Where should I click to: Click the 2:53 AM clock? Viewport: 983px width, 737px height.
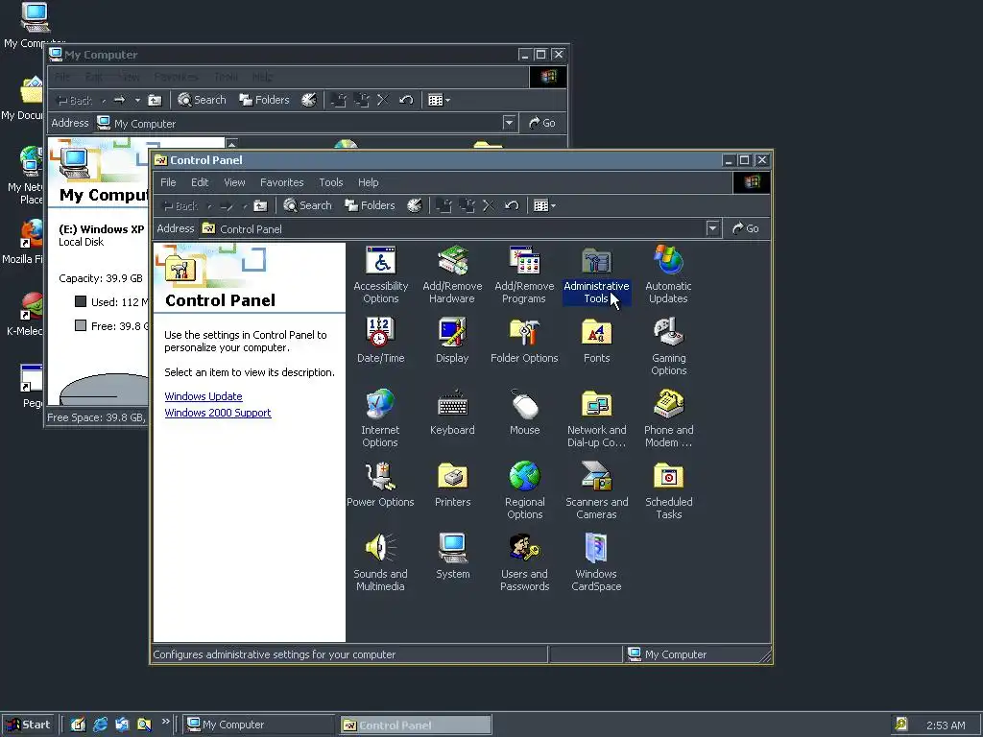click(946, 725)
